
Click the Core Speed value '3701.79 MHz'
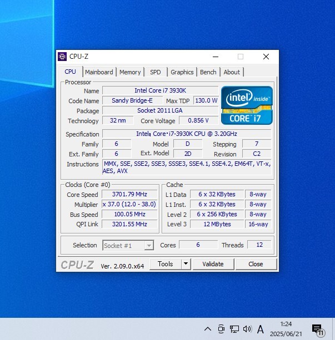[129, 194]
